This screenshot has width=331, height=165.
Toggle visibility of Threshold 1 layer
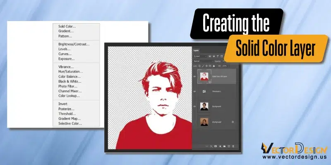(x=194, y=91)
